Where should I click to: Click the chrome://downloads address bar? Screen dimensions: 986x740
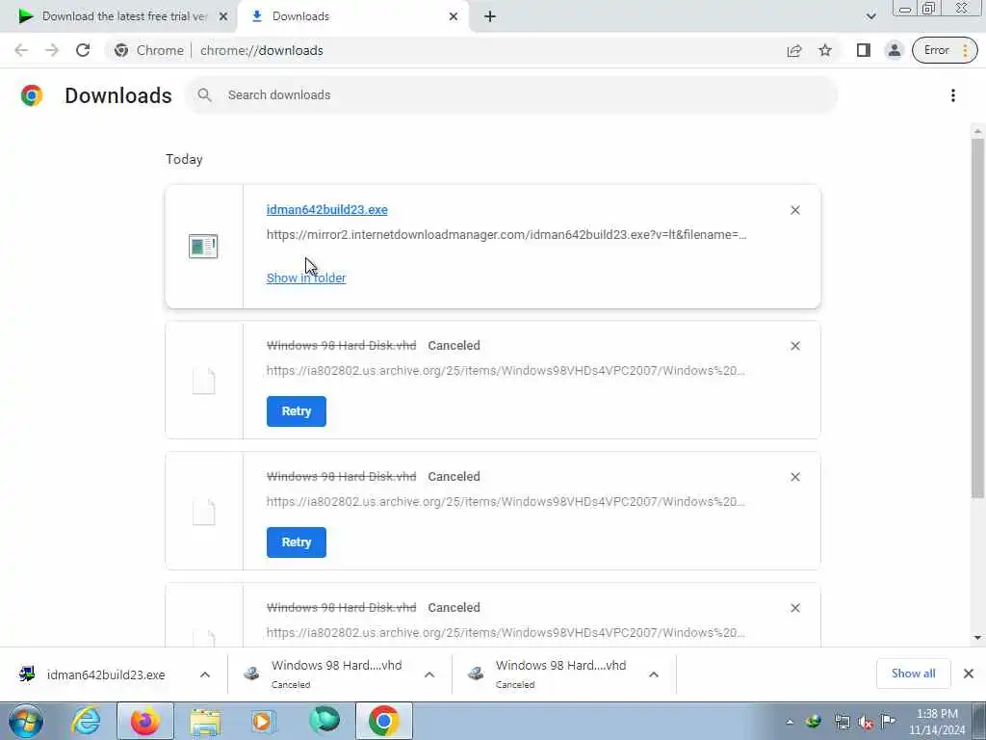[440, 50]
